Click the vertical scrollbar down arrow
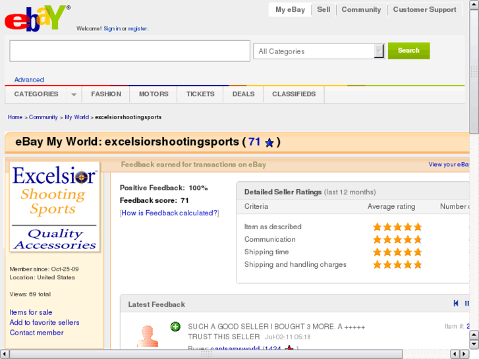The width and height of the screenshot is (479, 359). click(x=474, y=345)
